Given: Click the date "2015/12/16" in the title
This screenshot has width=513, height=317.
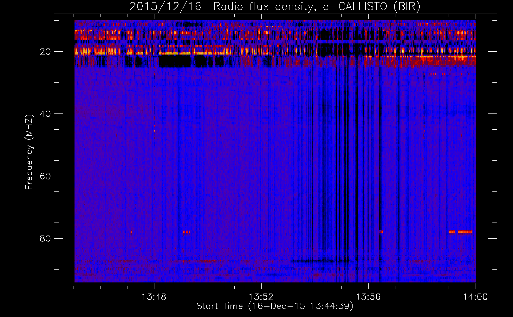Looking at the screenshot, I should tap(166, 7).
